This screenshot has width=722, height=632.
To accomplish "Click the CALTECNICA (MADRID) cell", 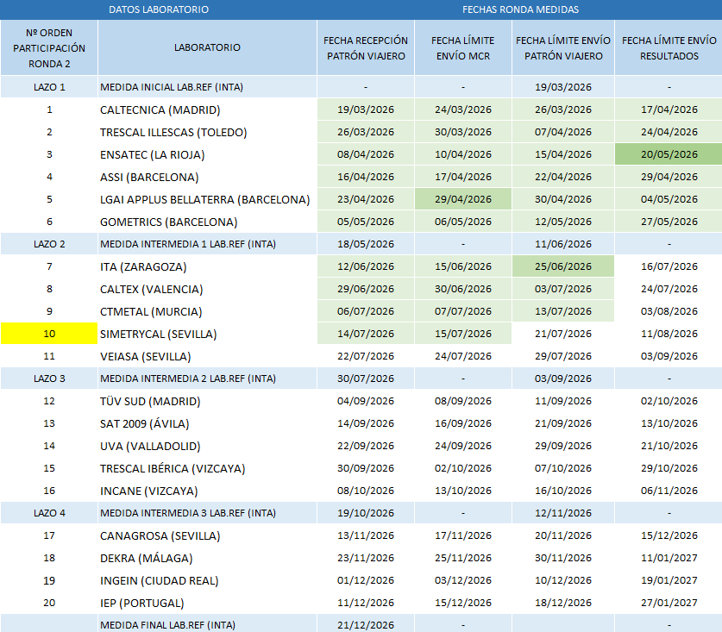I will tap(207, 110).
